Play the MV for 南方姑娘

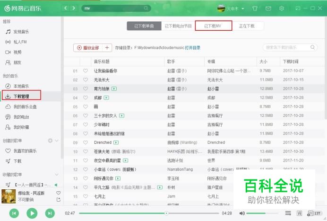[114, 89]
